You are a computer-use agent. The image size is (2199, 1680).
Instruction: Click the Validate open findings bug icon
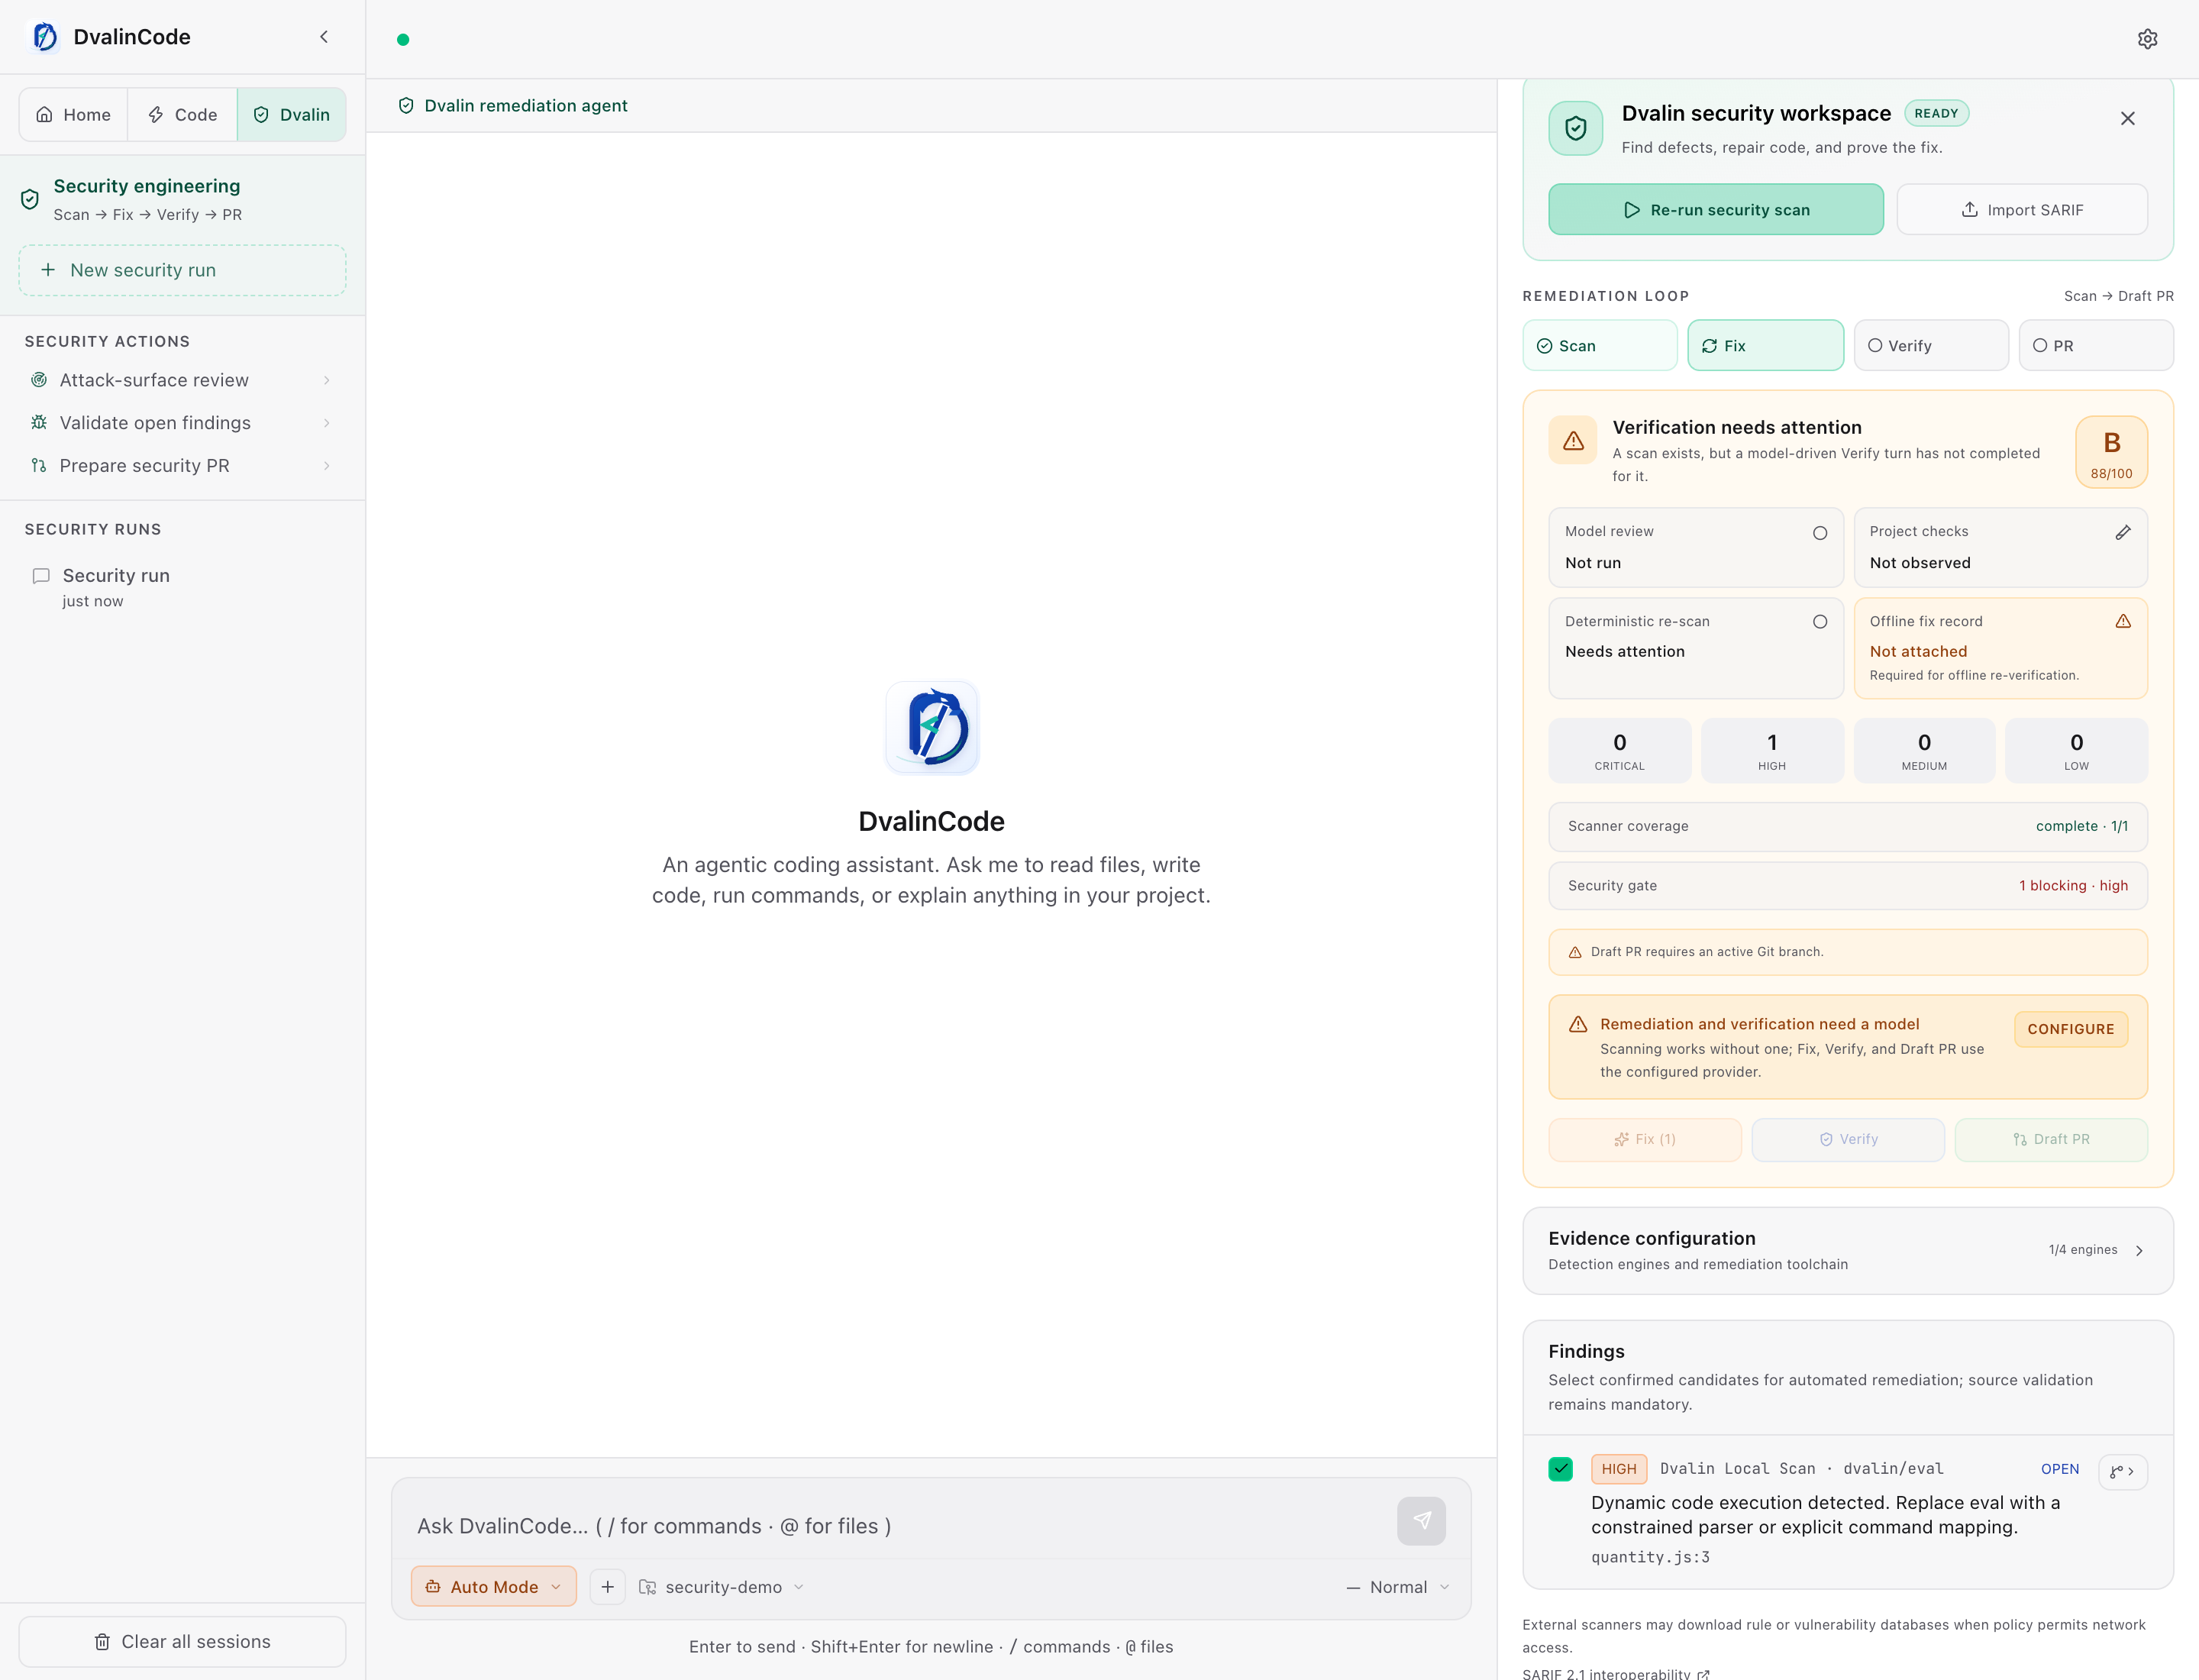click(39, 422)
